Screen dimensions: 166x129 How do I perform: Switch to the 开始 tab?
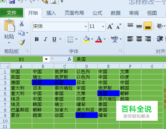[33, 13]
